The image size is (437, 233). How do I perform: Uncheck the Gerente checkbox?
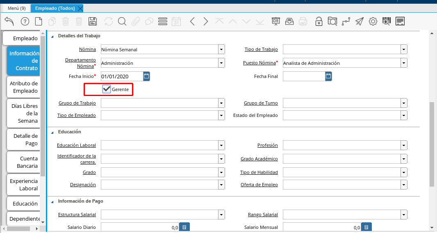(x=107, y=89)
